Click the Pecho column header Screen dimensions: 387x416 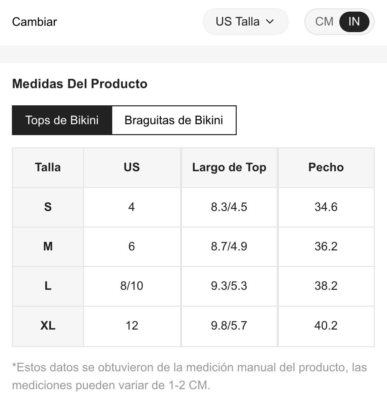click(326, 167)
